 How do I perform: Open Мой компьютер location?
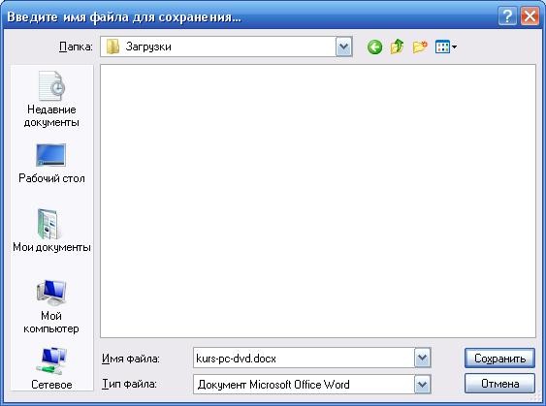pyautogui.click(x=51, y=306)
